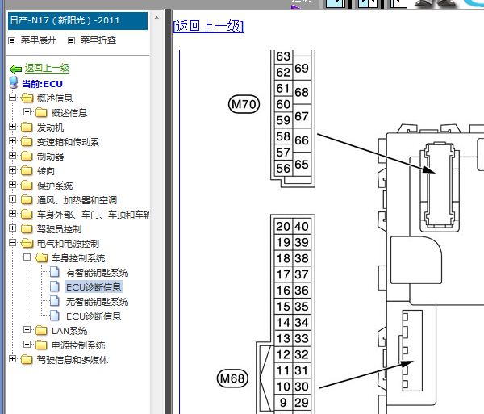The image size is (484, 414).
Task: Expand the 驾驶员控制 tree node
Action: tap(12, 228)
